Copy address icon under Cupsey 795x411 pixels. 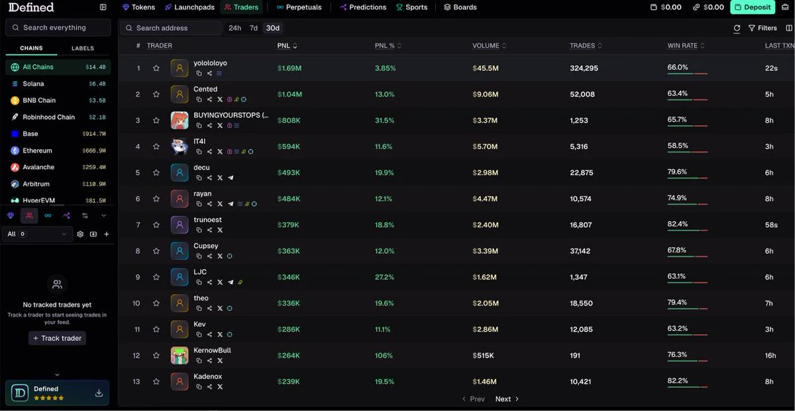tap(199, 256)
